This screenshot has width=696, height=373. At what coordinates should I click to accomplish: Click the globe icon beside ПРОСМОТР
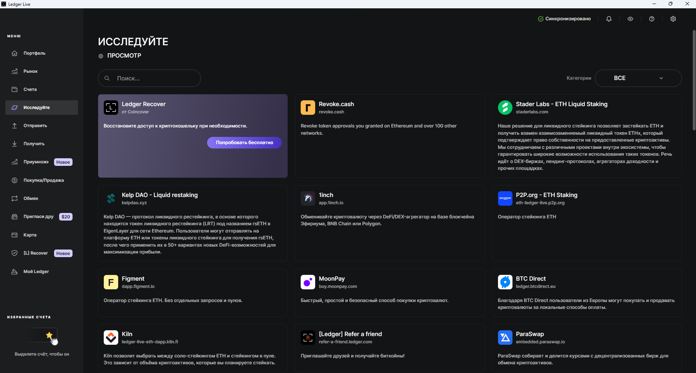tap(101, 56)
